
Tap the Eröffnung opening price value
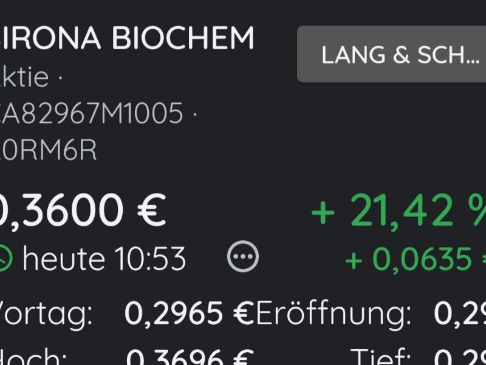(x=460, y=313)
